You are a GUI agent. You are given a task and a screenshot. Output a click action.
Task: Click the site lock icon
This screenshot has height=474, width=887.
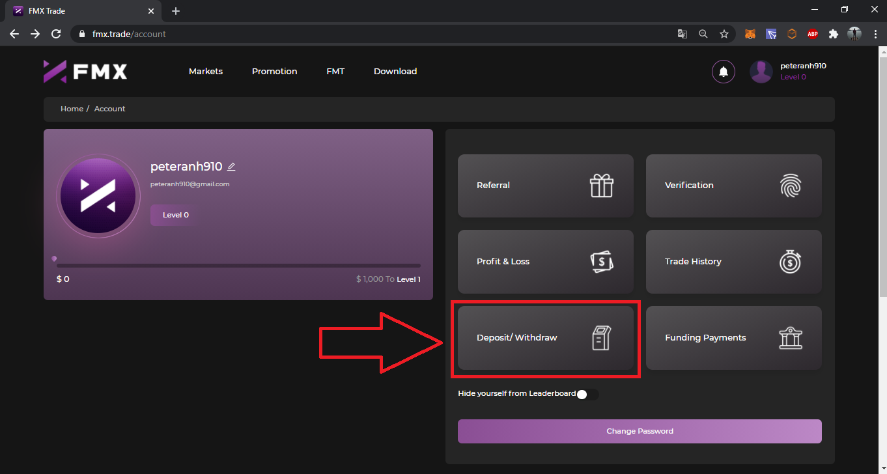[x=81, y=34]
